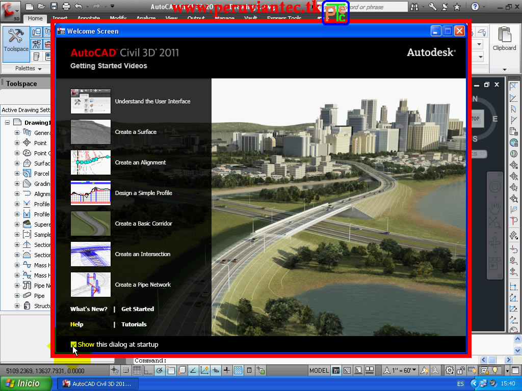The image size is (522, 391).
Task: Open the AutoCAD Civil 3D application menu
Action: tap(10, 11)
